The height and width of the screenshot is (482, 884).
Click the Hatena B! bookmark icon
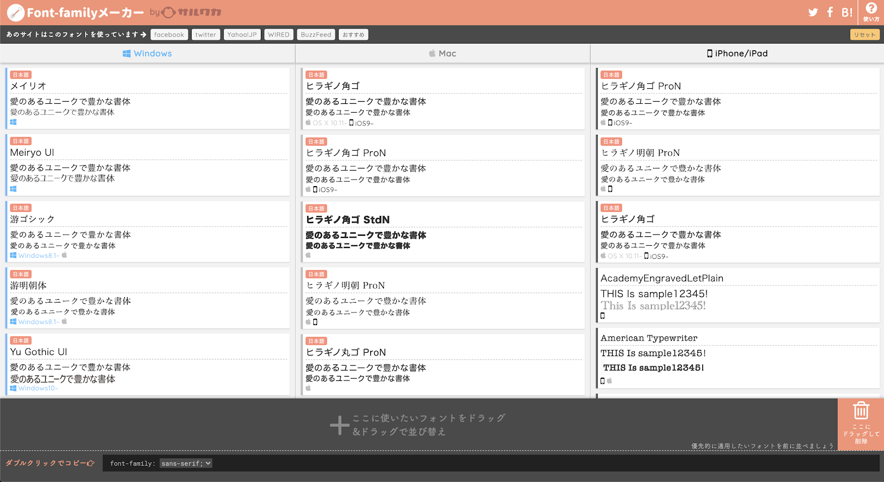847,12
